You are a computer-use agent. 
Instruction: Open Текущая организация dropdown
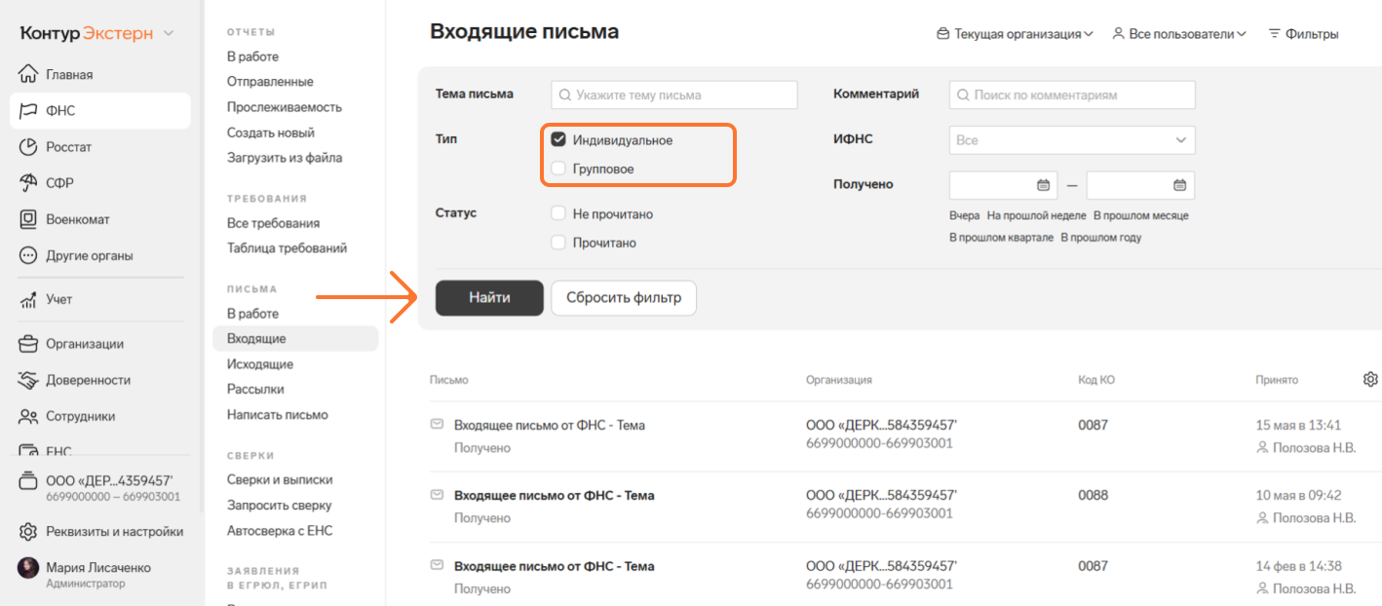[1015, 34]
